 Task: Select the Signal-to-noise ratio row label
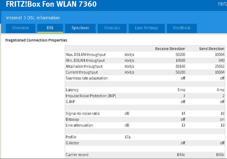(83, 113)
